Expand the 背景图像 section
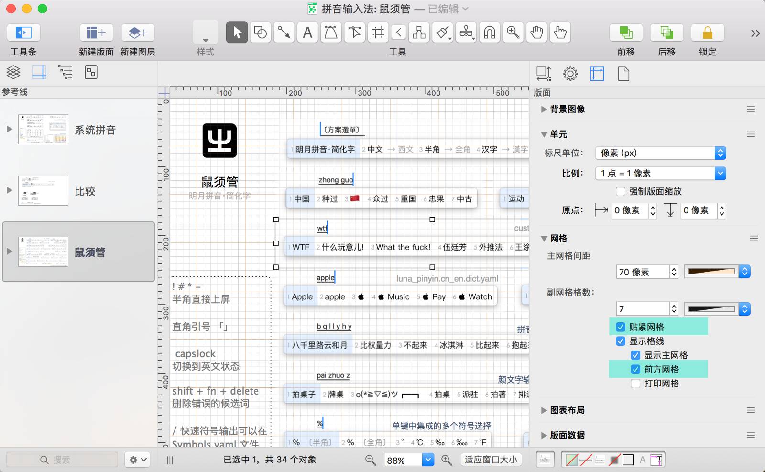 coord(544,109)
